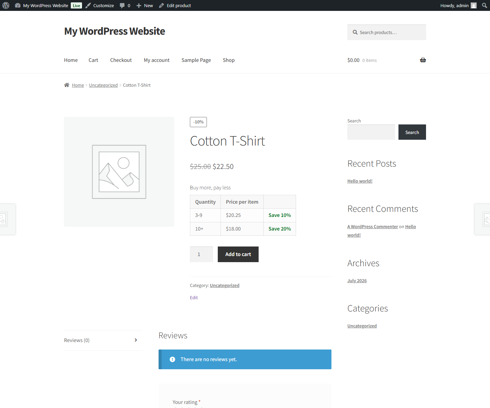Click the Save 10% label
Viewport: 490px width, 408px height.
pyautogui.click(x=280, y=215)
